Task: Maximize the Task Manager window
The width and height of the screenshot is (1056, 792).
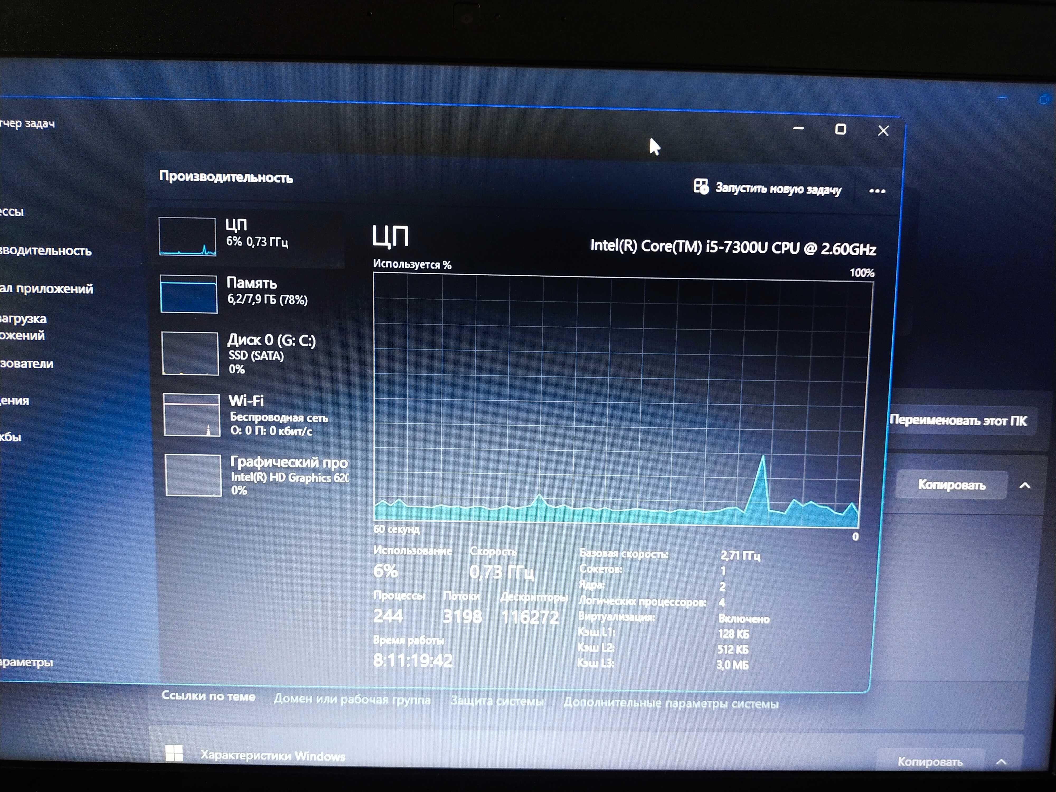Action: coord(841,129)
